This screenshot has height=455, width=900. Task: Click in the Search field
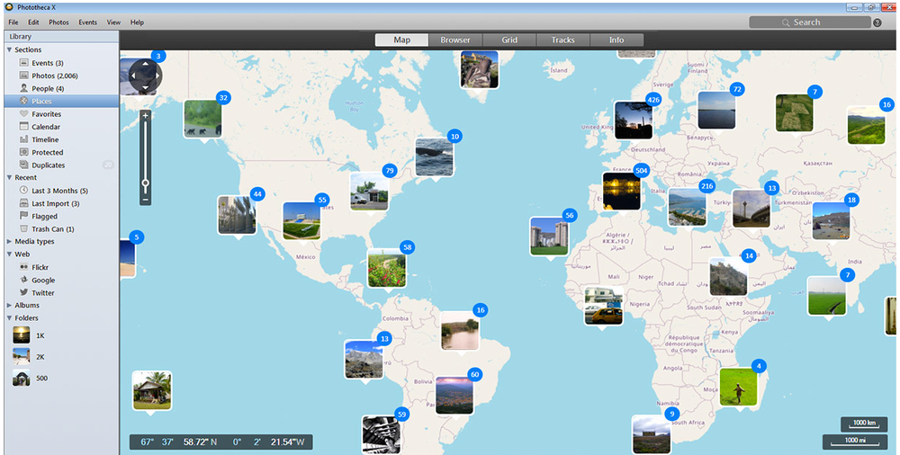click(810, 22)
